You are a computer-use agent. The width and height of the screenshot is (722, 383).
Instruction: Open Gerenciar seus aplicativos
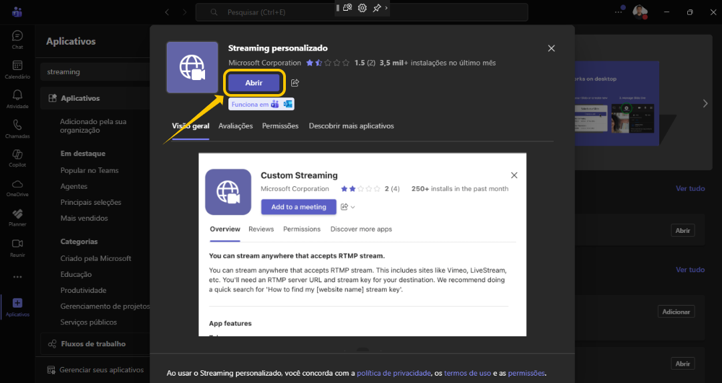click(x=96, y=370)
